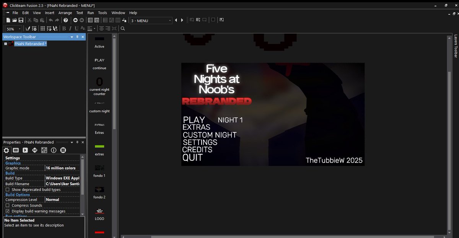
Task: Click the Bold B icon
Action: 64,29
